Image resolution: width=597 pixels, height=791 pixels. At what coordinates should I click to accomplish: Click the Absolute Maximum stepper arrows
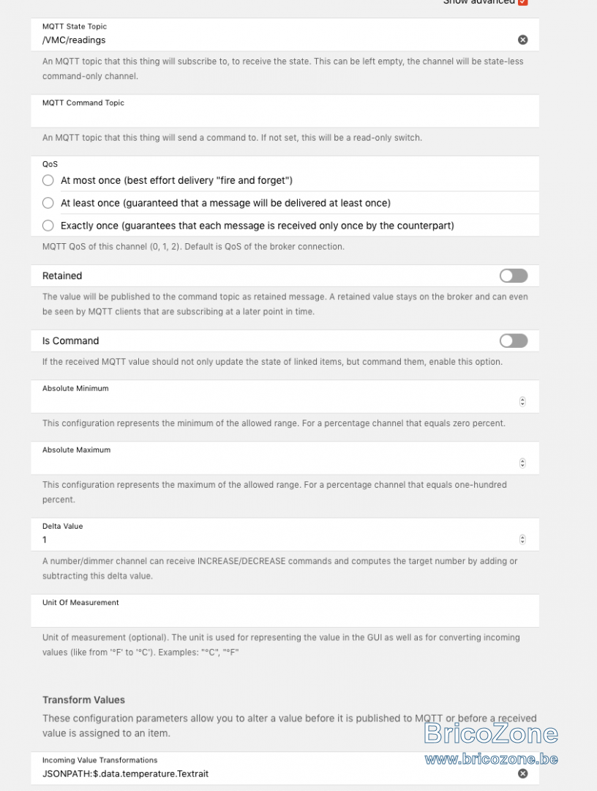(x=522, y=463)
